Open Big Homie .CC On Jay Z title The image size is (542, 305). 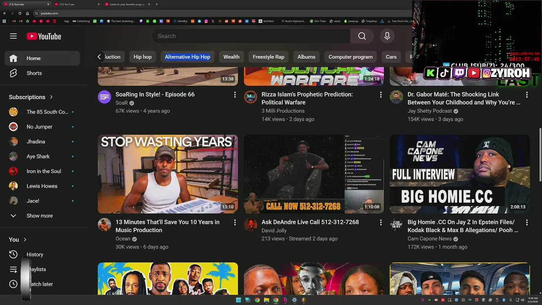point(463,226)
